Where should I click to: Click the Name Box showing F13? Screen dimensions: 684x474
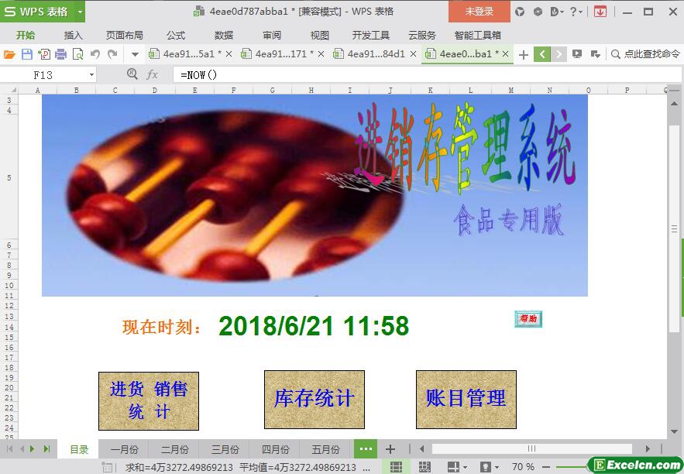[43, 75]
